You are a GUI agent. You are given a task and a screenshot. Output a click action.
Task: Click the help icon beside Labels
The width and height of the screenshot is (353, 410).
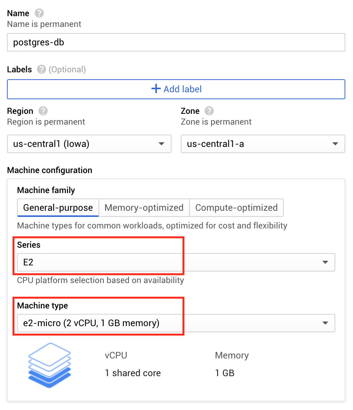pyautogui.click(x=41, y=69)
